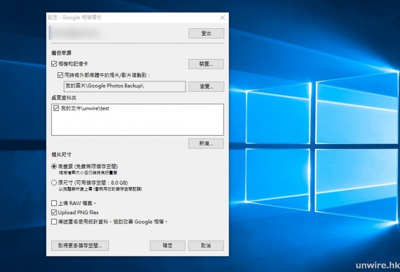The image size is (400, 272).
Task: Cancel the dialog with 取消 button
Action: pos(206,245)
